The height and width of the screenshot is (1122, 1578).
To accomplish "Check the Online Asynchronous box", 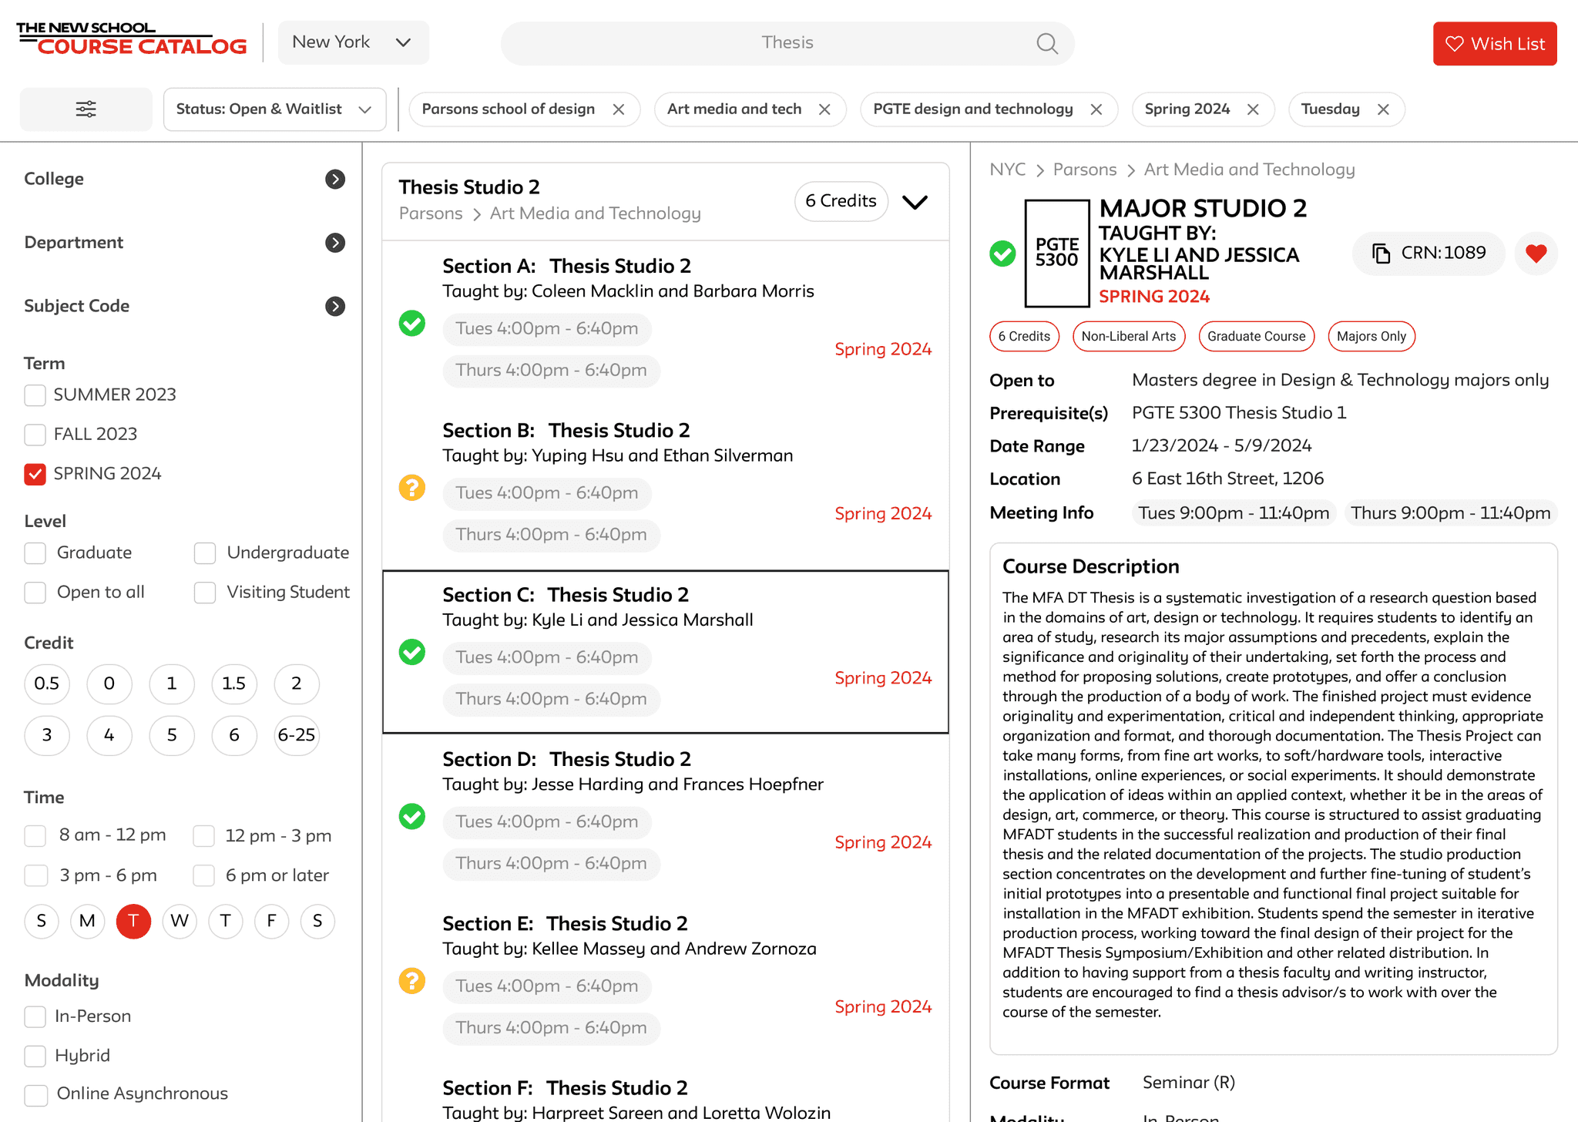I will pos(35,1095).
